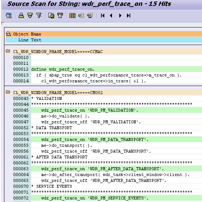Click the Details magnifier icon in toolbar
This screenshot has width=202, height=202.
[9, 16]
